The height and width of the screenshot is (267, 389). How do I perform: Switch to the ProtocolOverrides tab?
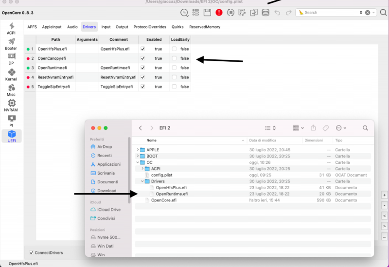click(x=150, y=27)
